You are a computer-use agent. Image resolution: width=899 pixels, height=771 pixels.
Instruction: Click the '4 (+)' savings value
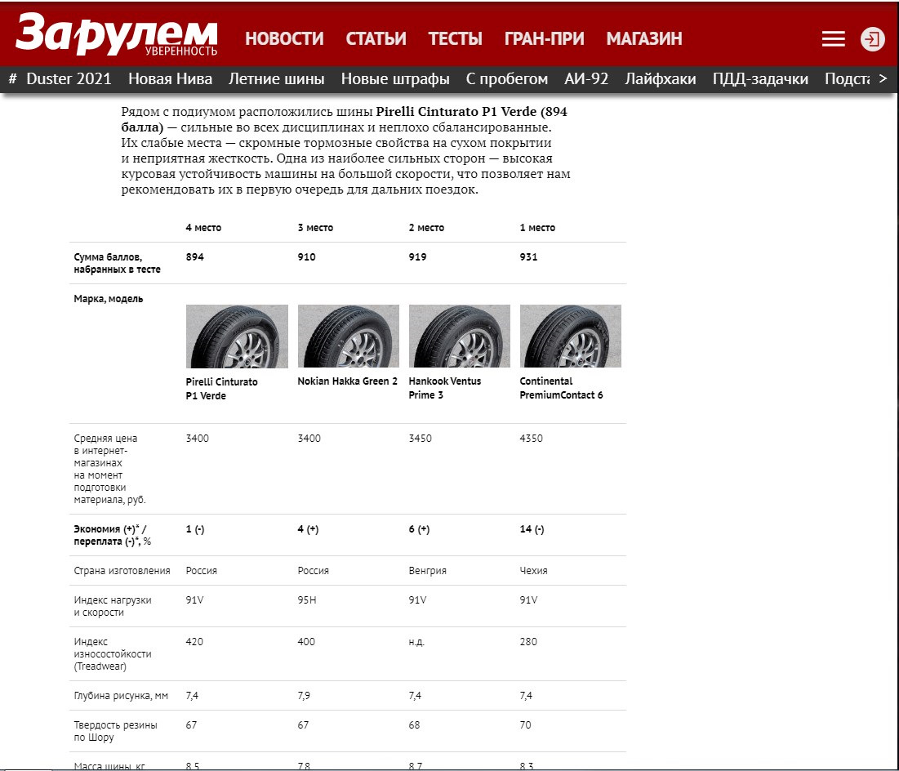(x=309, y=529)
